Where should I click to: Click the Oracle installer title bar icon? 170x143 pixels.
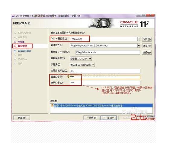(13, 16)
